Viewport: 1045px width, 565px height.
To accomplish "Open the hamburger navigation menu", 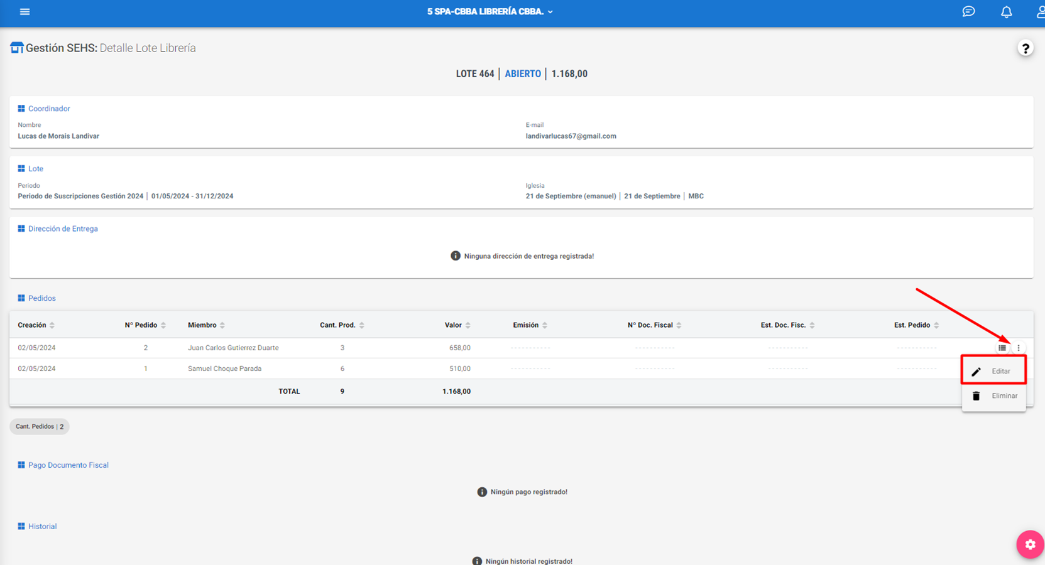I will [x=25, y=12].
